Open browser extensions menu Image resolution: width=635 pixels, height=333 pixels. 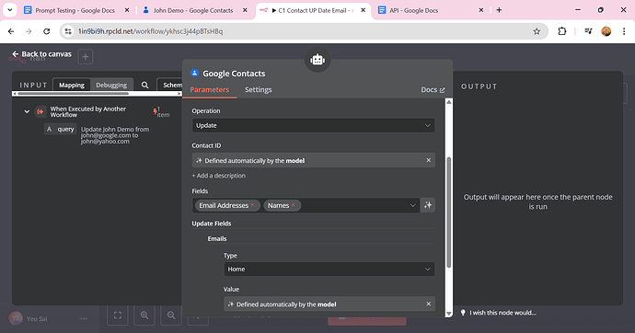(561, 31)
